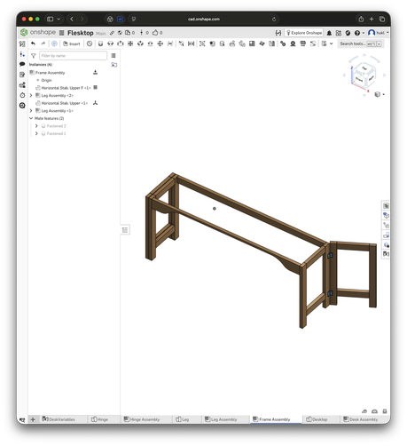407x446 pixels.
Task: Click the document link icon beside Main
Action: coord(112,33)
